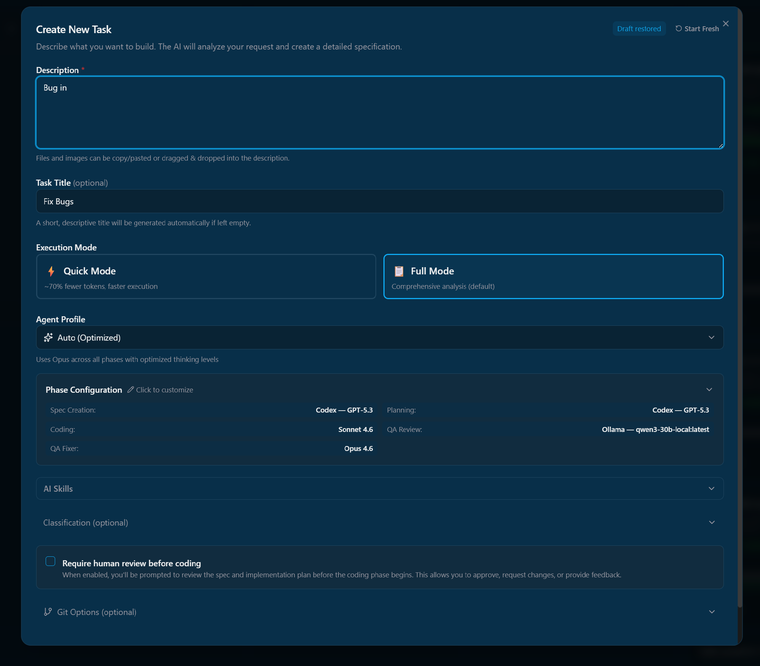The width and height of the screenshot is (760, 666).
Task: Click 'Uses Opus across all phases' hint text
Action: (127, 359)
